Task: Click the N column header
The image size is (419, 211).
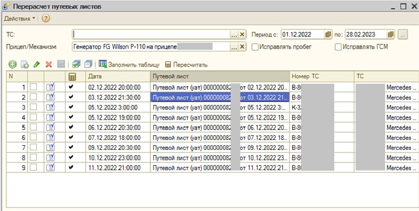Action: point(17,76)
